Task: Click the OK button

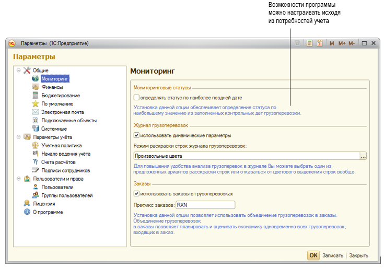Action: click(x=313, y=255)
